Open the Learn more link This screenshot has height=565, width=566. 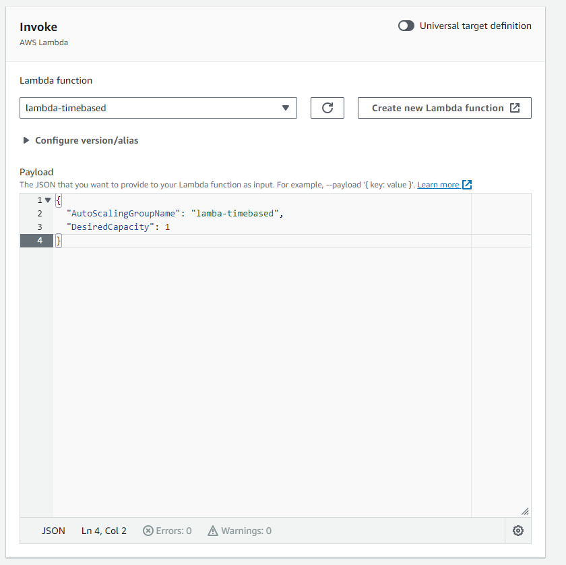[x=438, y=185]
